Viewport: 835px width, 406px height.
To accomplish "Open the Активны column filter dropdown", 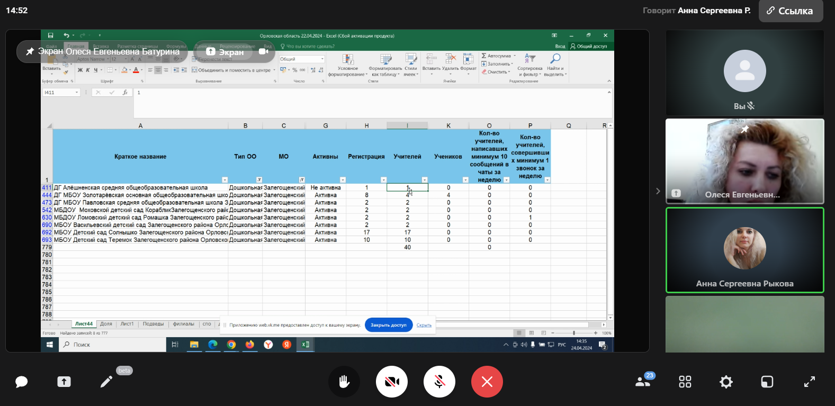I will [343, 180].
